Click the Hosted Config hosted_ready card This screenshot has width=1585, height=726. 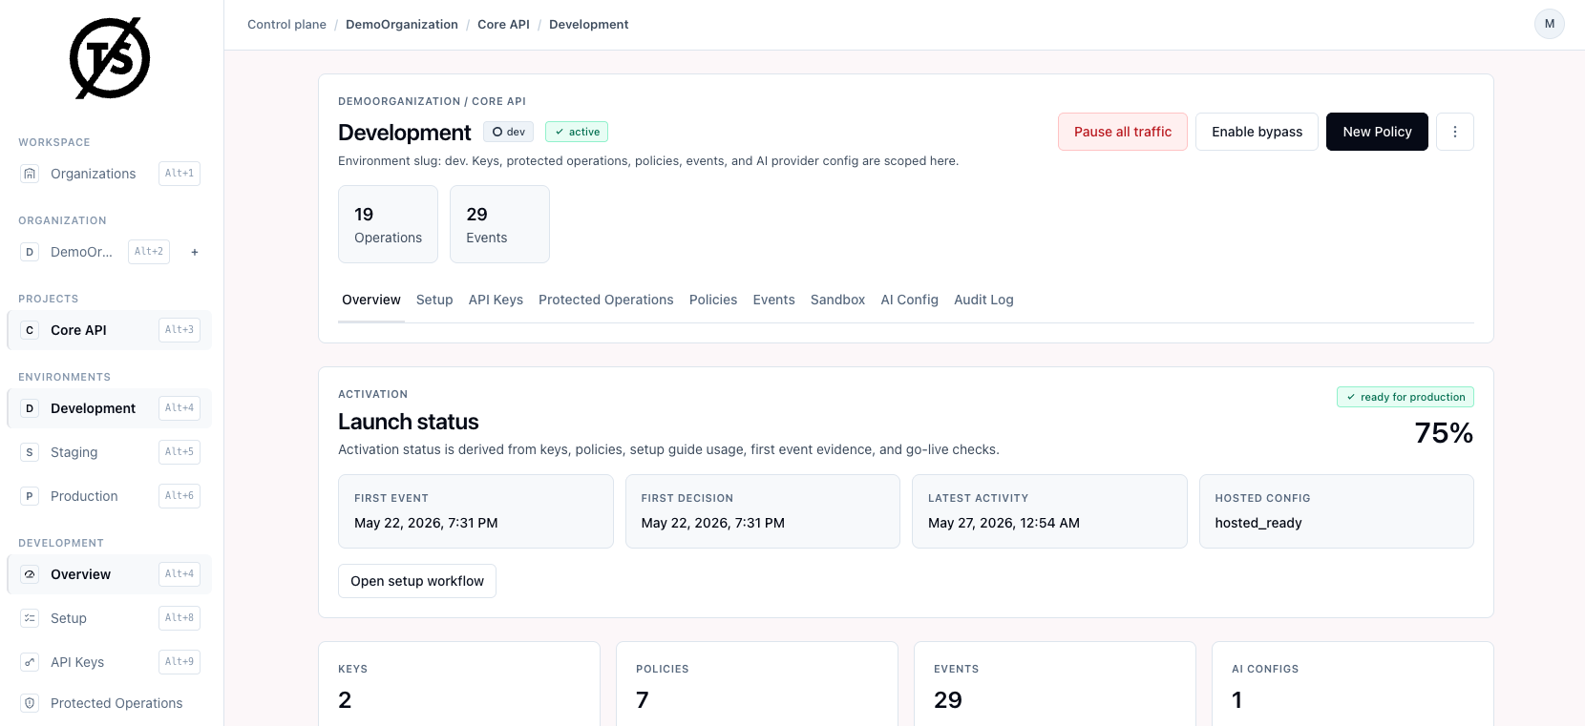click(x=1337, y=511)
